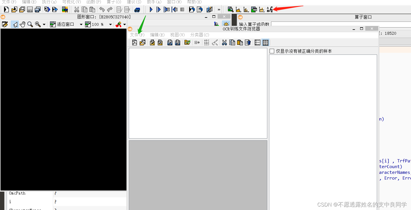
Task: Open find and replace binoculars icon
Action: pos(137,9)
